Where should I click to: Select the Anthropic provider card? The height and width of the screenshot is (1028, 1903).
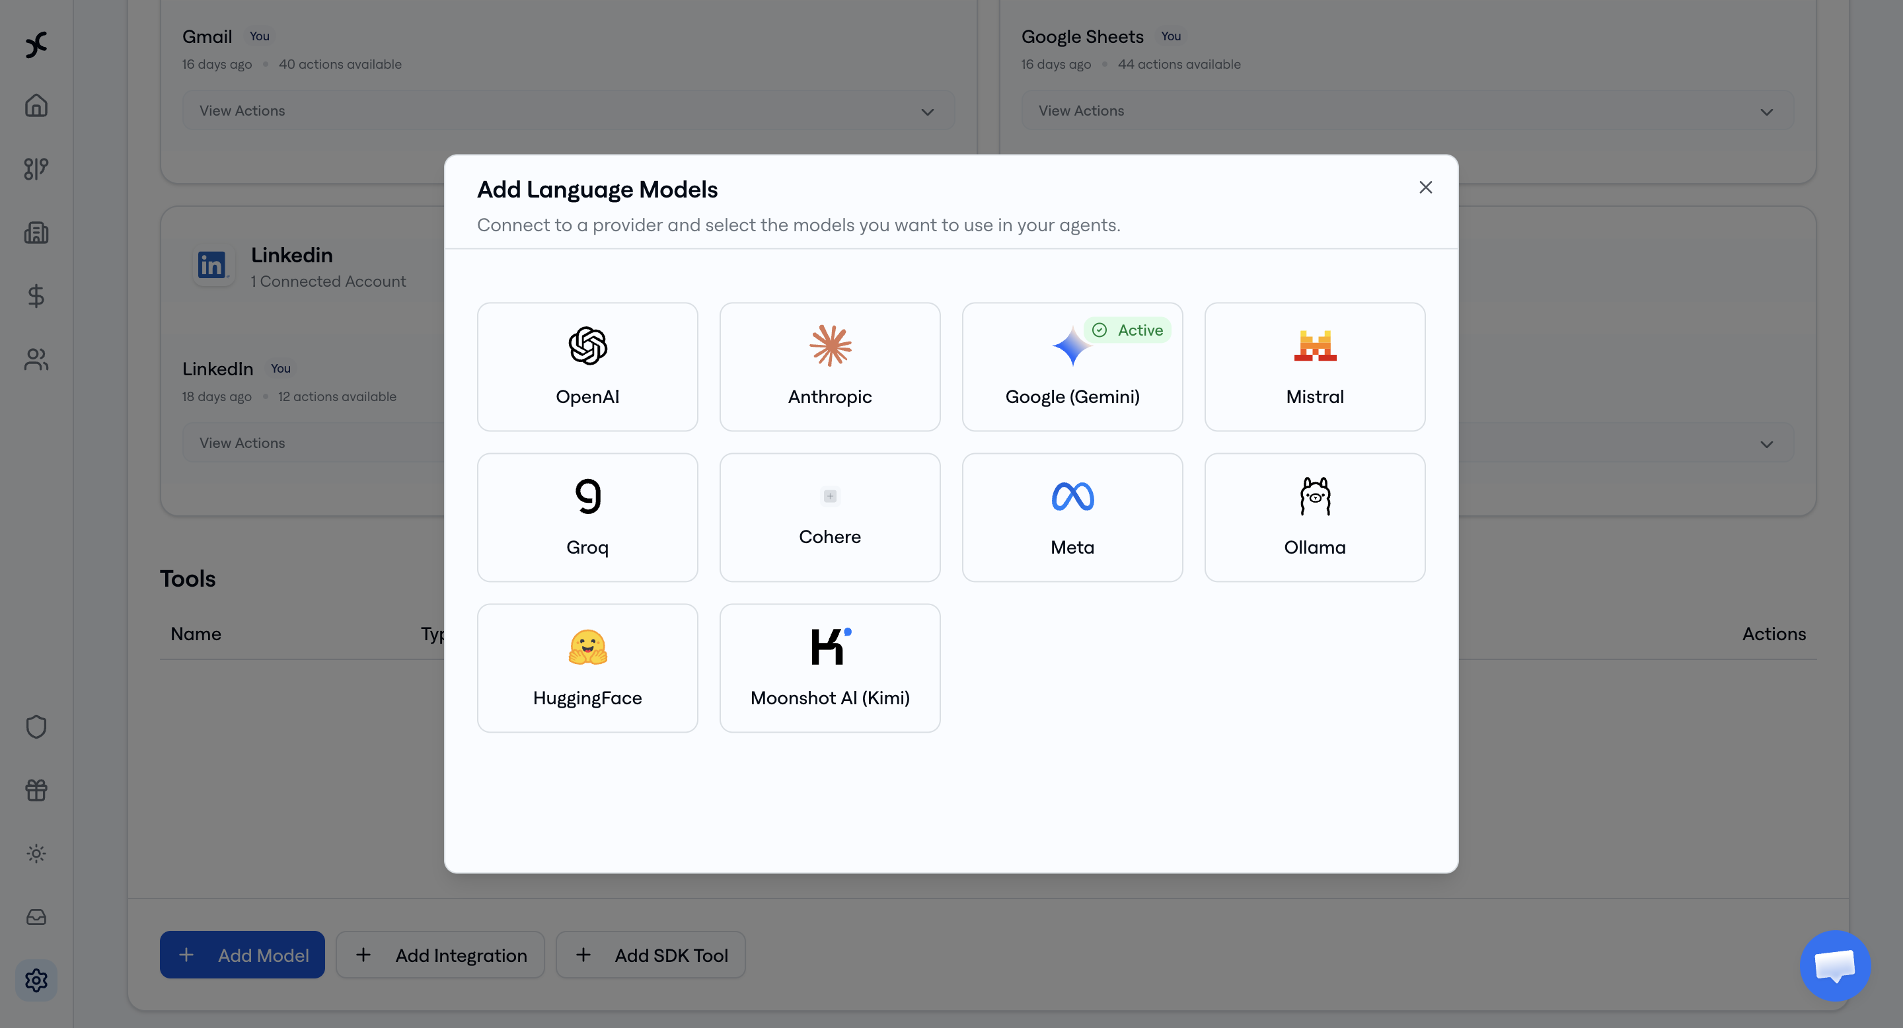pos(830,365)
